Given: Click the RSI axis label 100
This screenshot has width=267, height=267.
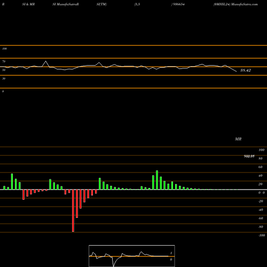Looking at the screenshot, I should (4, 49).
